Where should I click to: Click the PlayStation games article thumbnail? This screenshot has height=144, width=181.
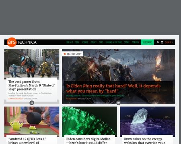[x=32, y=64]
